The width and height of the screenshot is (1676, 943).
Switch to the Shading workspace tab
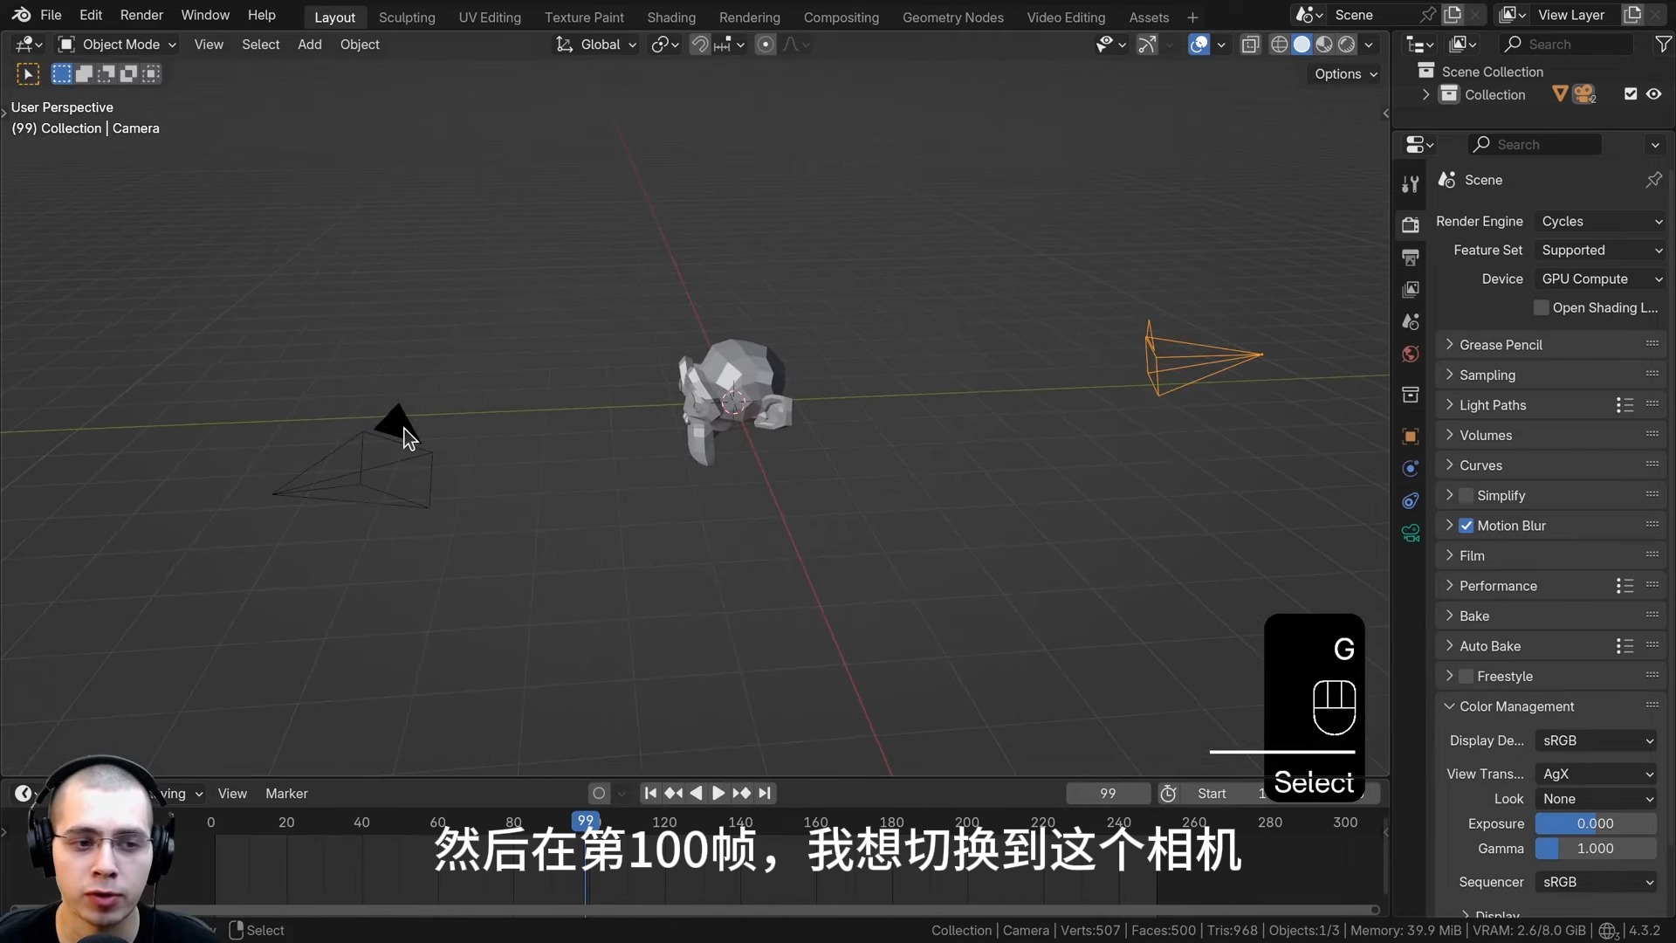coord(670,17)
